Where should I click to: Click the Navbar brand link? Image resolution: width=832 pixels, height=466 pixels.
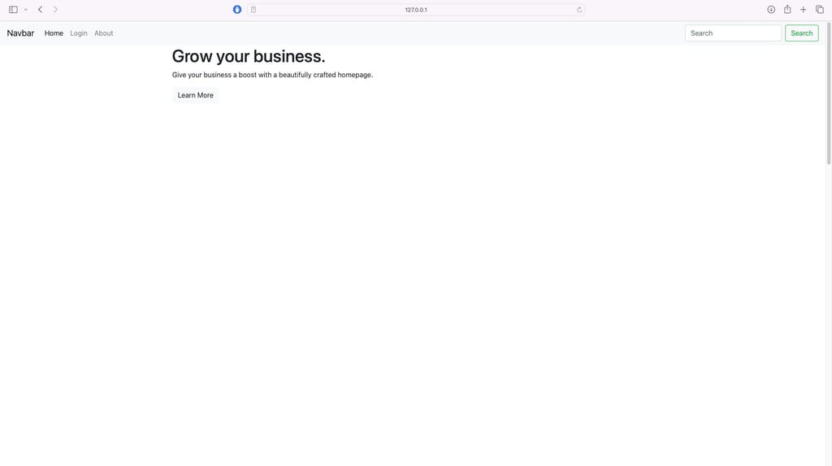[x=20, y=33]
